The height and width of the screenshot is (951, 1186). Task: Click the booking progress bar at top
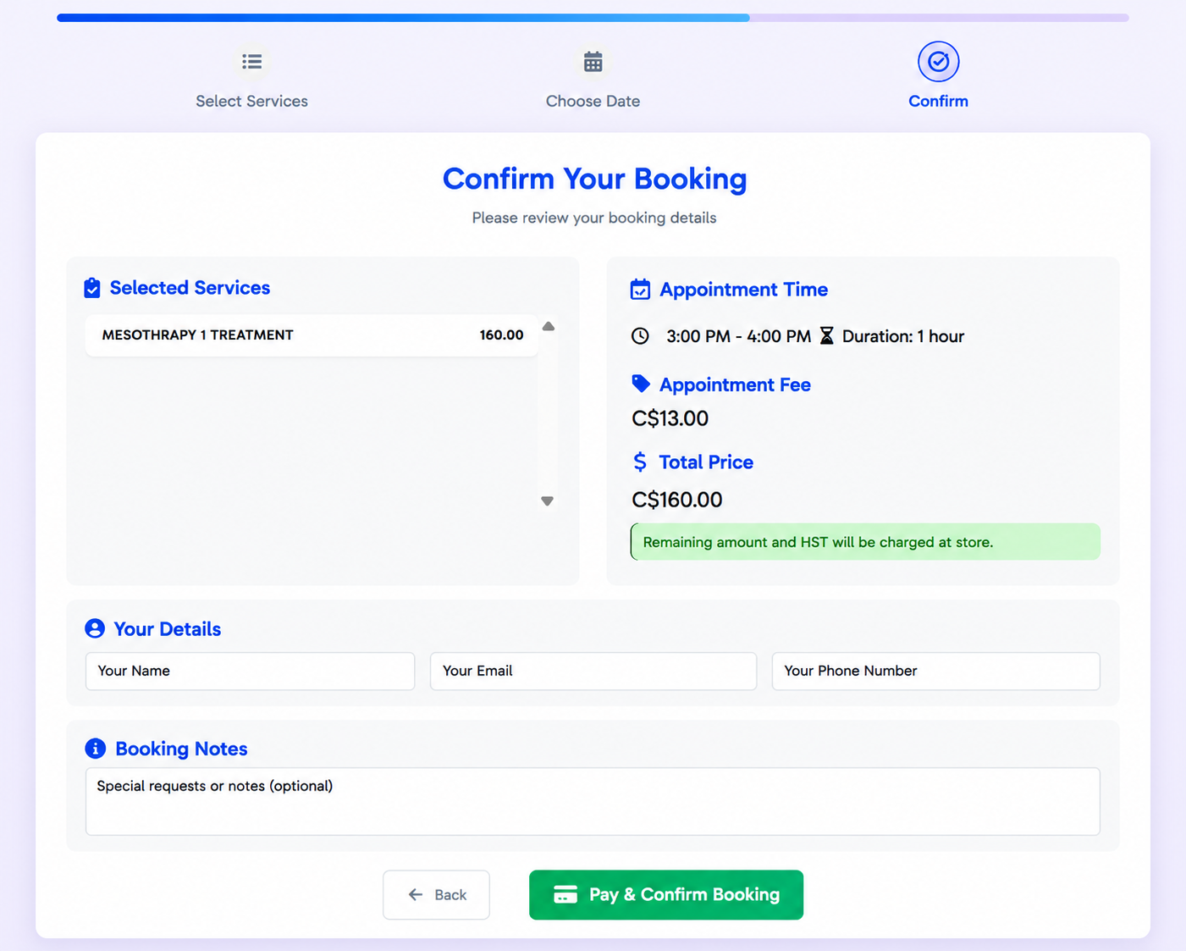(593, 18)
